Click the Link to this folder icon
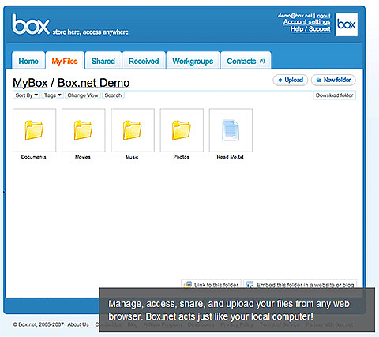379x337 pixels. [188, 285]
